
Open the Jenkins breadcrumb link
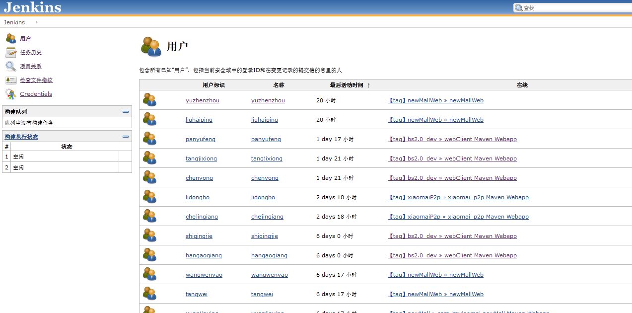(x=14, y=22)
